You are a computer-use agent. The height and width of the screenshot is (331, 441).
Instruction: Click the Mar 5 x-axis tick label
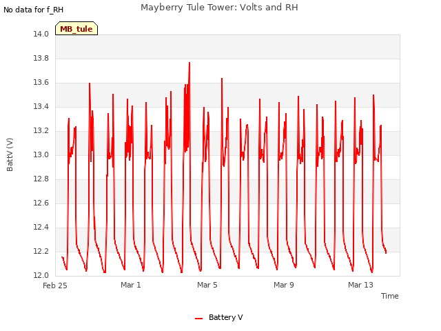(207, 285)
